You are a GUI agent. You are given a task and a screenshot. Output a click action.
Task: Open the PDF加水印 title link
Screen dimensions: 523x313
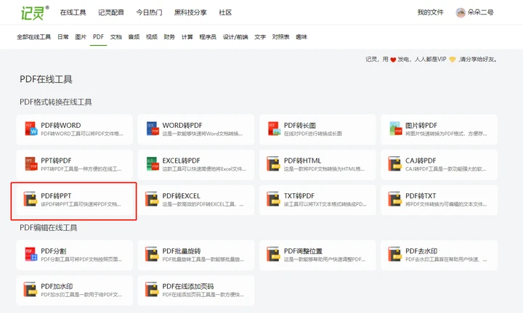pos(57,287)
